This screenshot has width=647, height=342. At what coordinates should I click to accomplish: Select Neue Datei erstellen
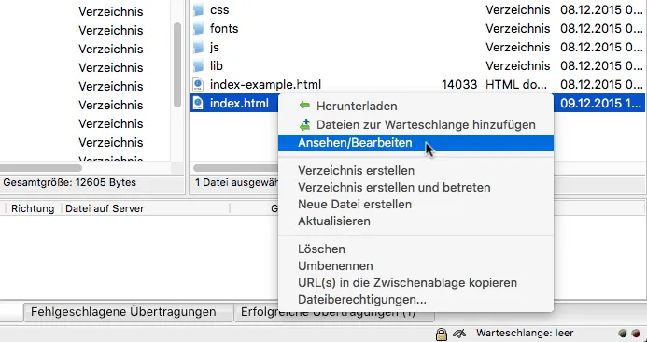(415, 205)
